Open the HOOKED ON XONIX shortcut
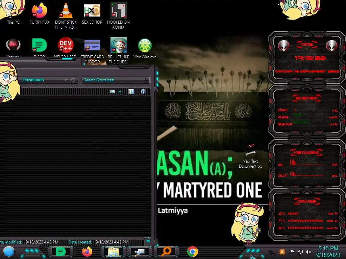 119,16
